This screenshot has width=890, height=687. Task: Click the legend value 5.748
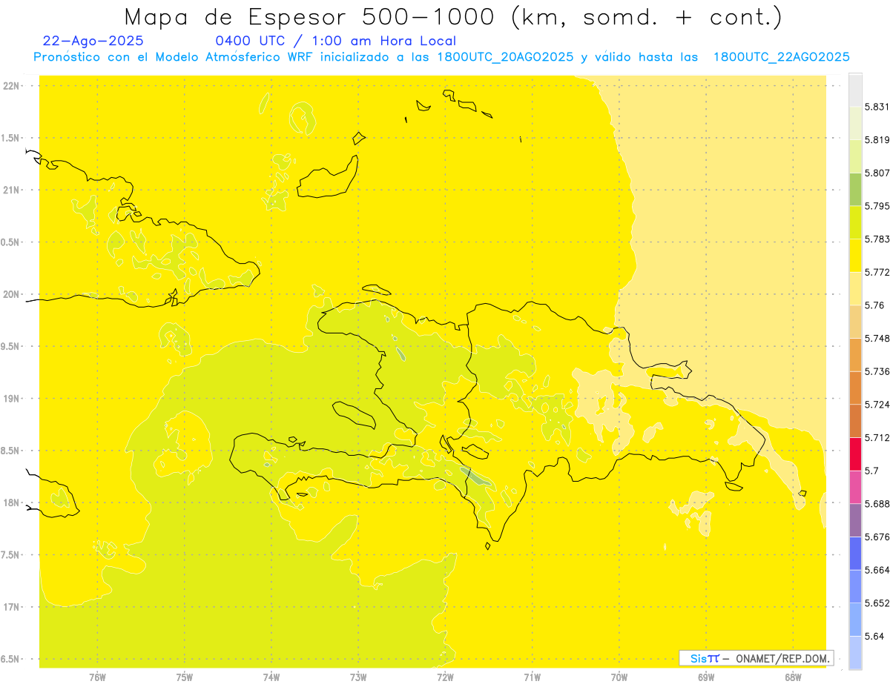click(877, 338)
